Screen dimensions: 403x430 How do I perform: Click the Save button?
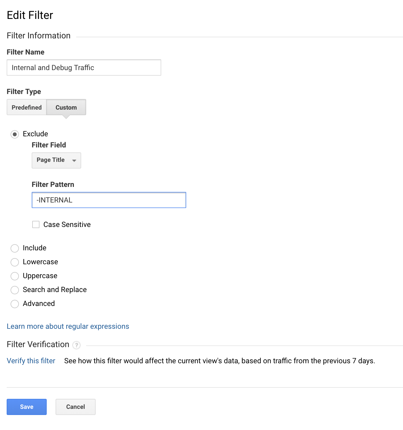[27, 407]
